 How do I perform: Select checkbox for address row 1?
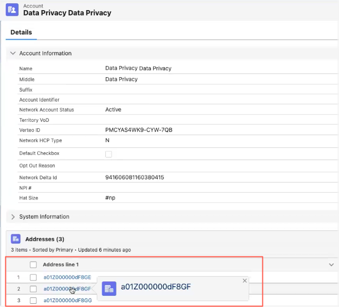pos(34,277)
